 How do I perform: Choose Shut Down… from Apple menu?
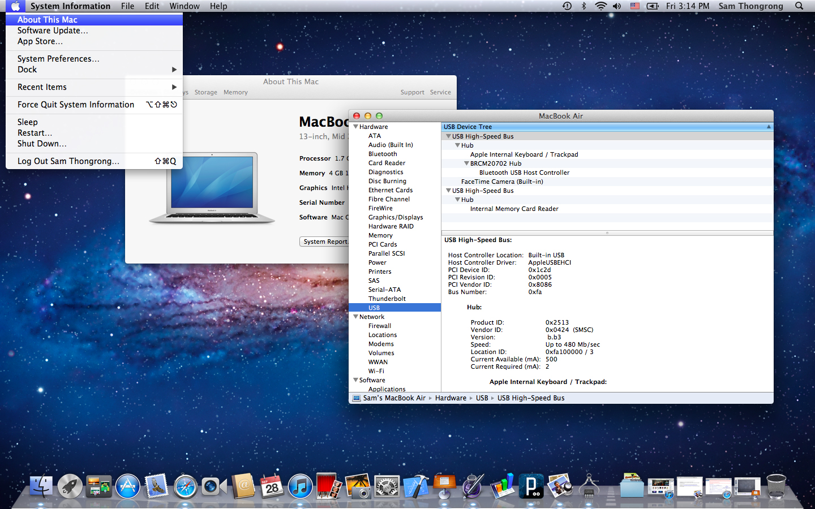click(x=94, y=144)
